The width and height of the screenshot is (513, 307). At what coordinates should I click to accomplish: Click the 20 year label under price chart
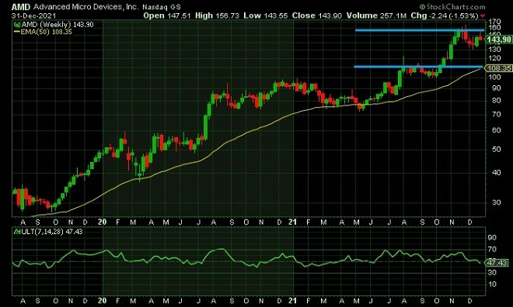pos(103,222)
